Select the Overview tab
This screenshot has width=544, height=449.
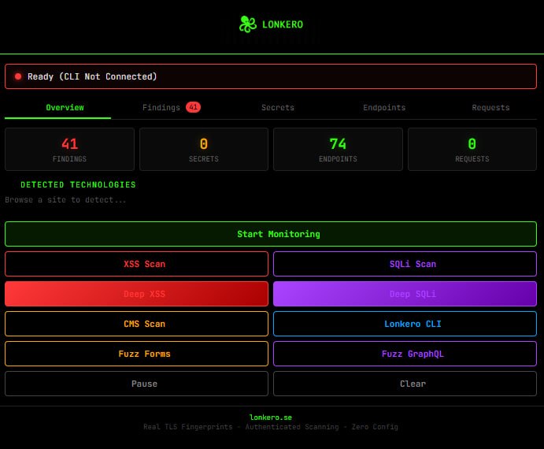pos(65,107)
